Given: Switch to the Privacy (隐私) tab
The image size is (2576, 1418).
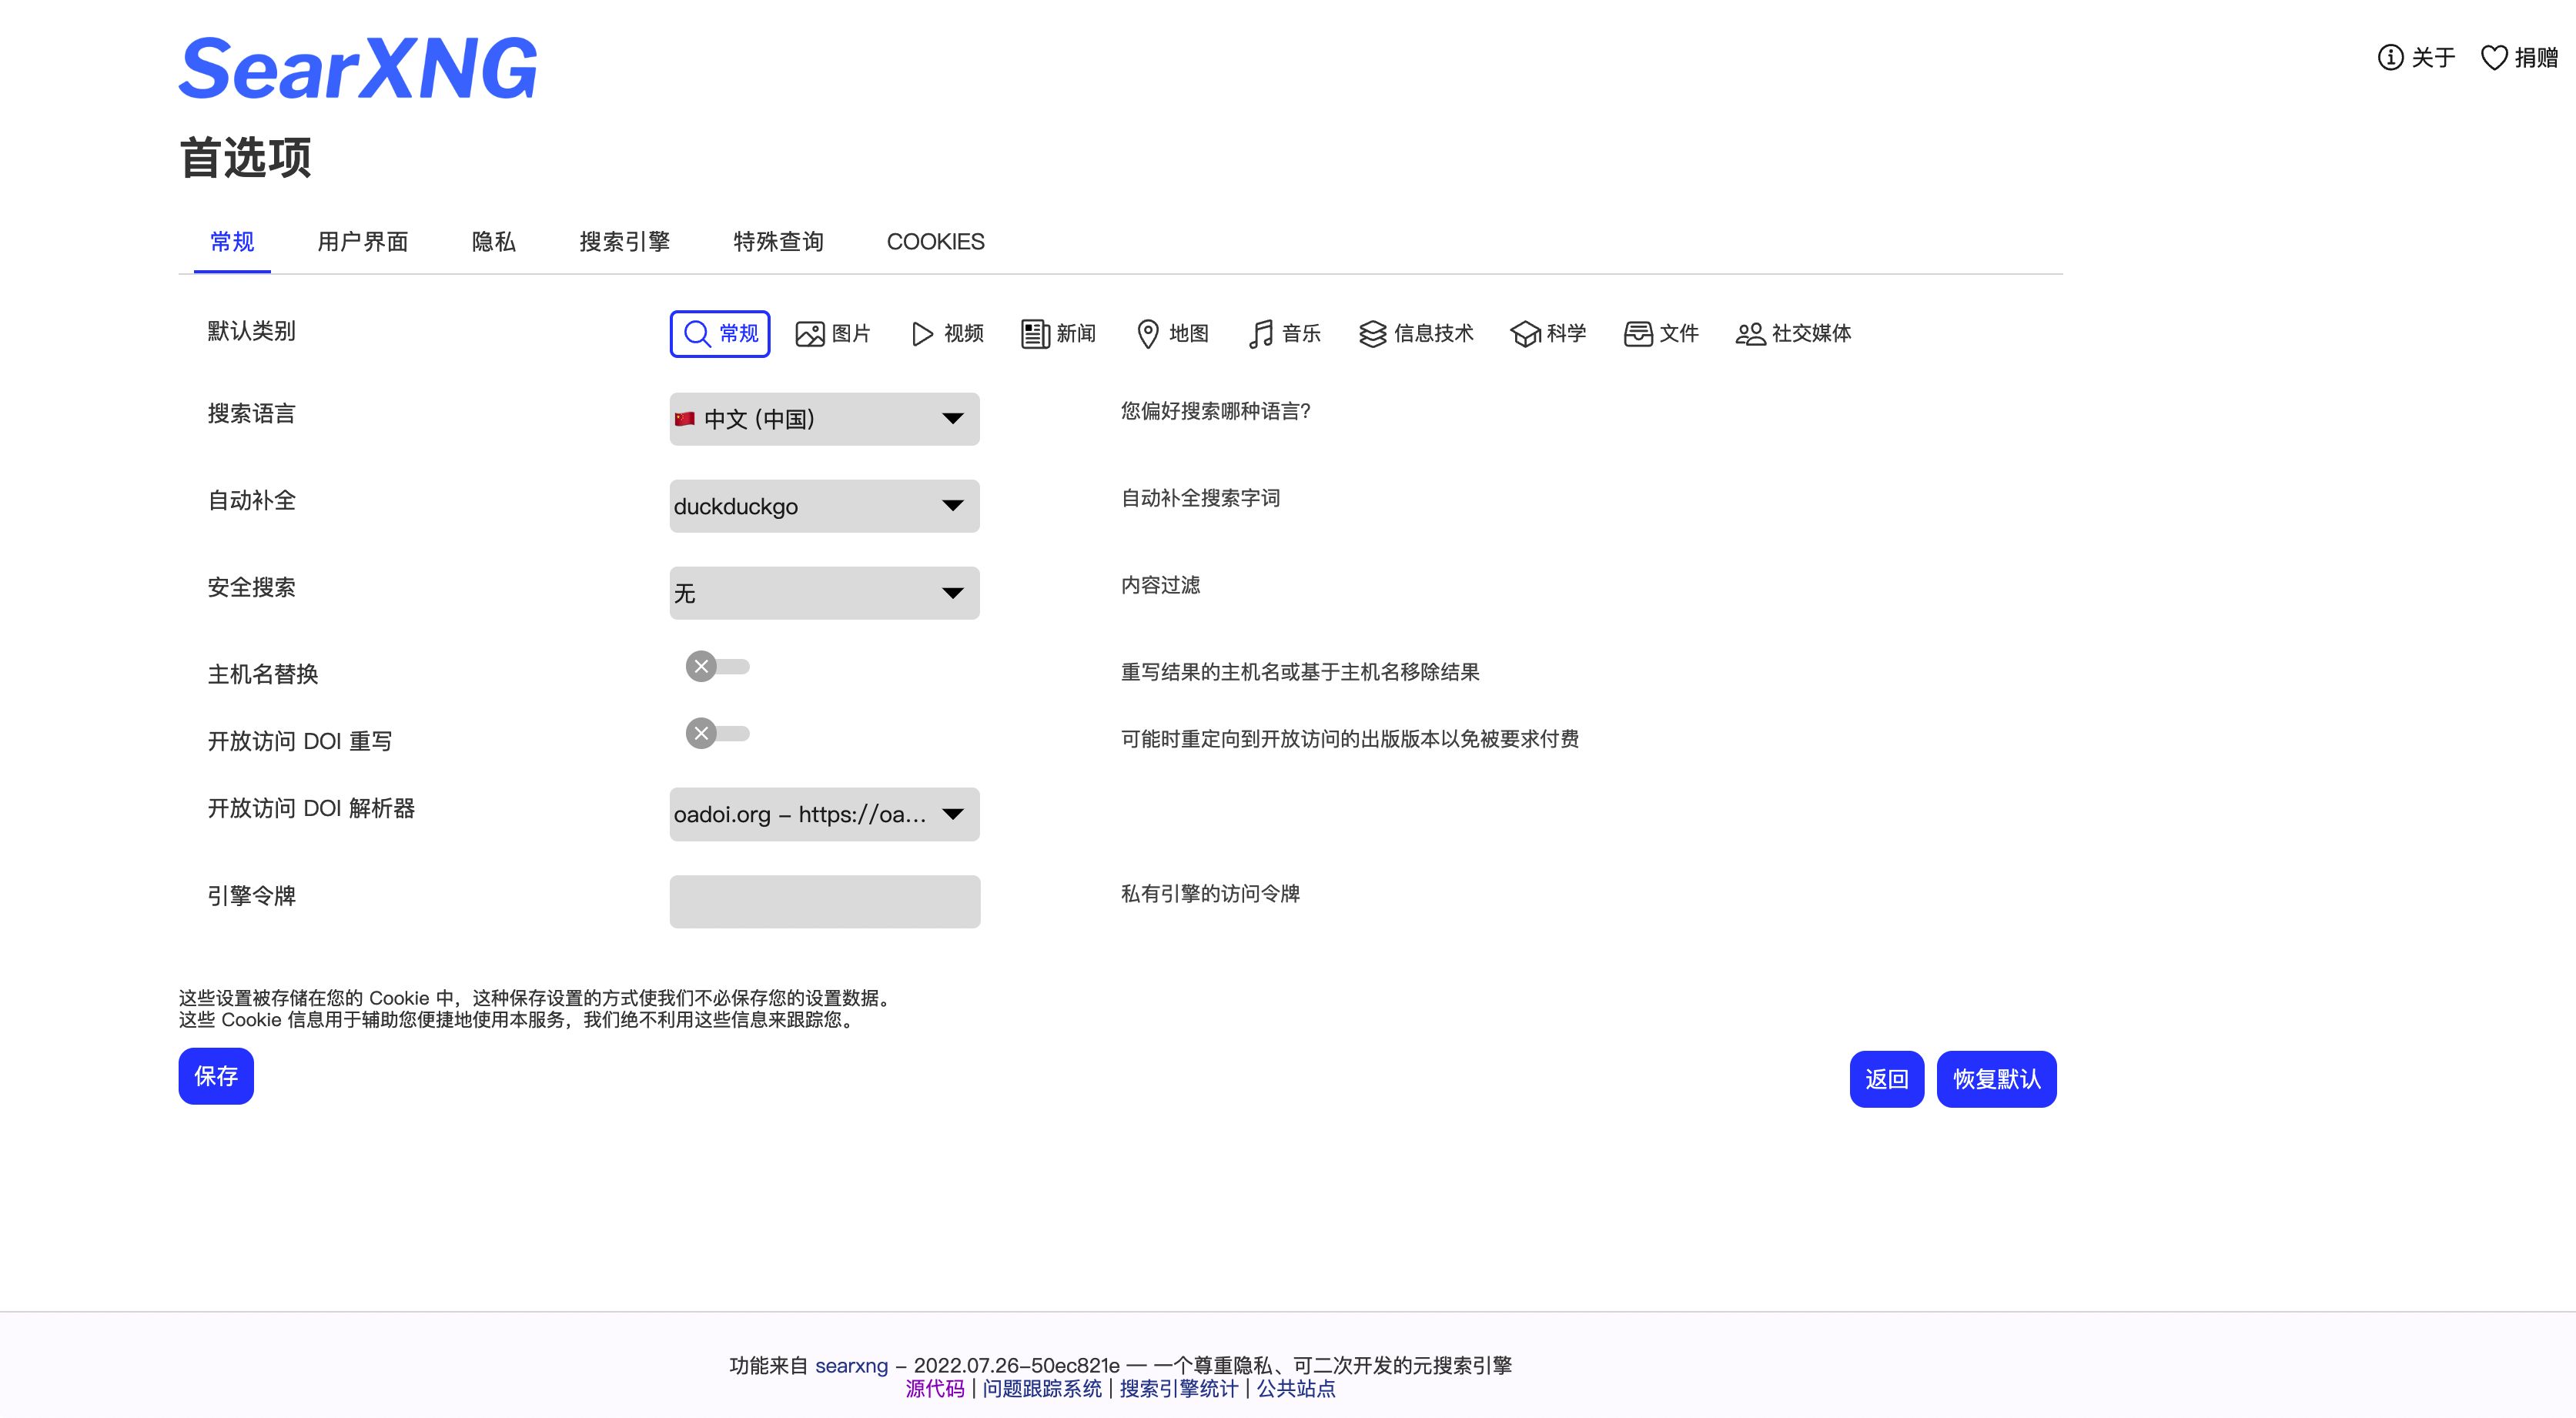Looking at the screenshot, I should 493,242.
